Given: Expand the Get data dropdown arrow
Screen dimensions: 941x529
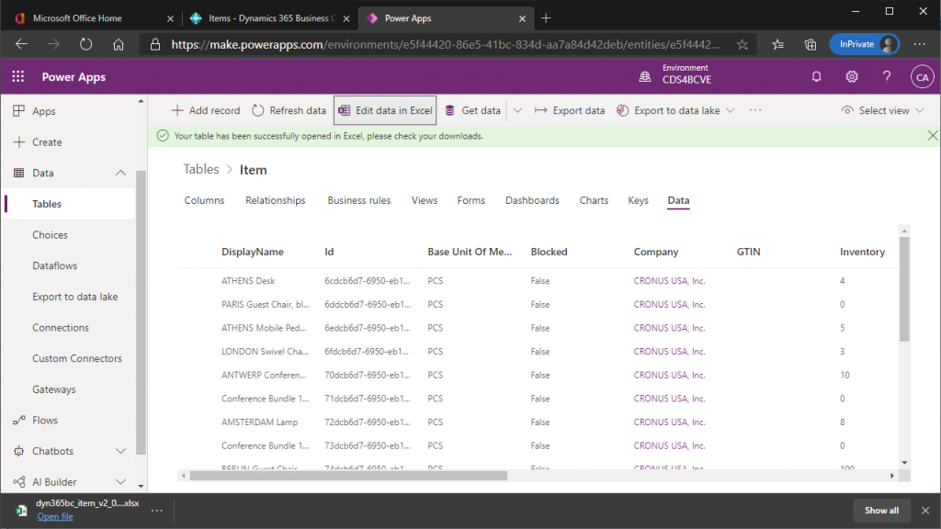Looking at the screenshot, I should point(517,110).
